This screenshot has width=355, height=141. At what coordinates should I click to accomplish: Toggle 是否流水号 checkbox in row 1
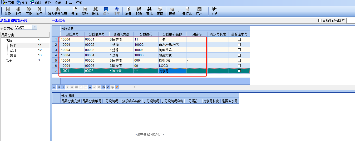coord(239,39)
